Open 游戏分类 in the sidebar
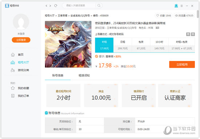Image resolution: width=200 pixels, height=139 pixels. 24,70
